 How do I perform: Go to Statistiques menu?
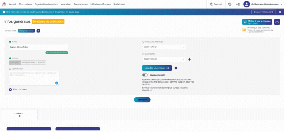119,4
